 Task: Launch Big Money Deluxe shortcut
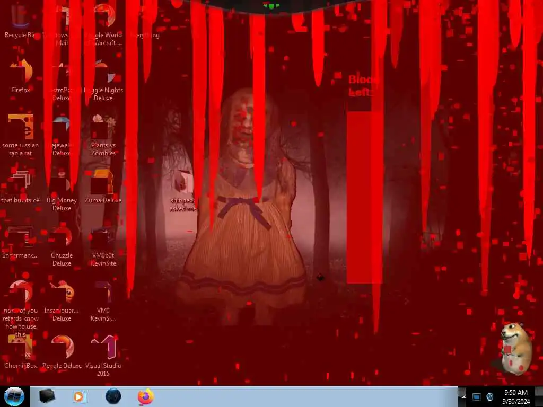click(62, 190)
